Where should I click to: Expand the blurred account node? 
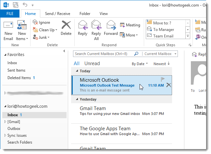(x=5, y=93)
